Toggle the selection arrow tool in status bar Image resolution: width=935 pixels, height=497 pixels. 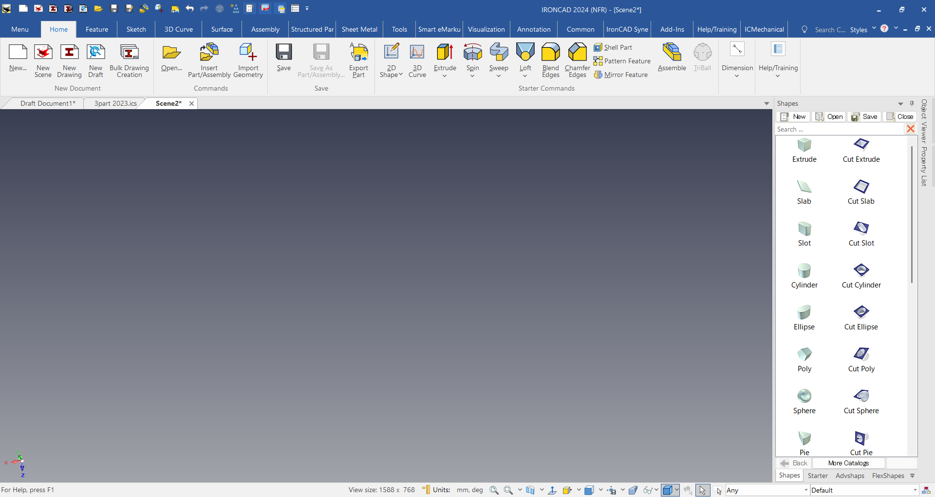(702, 490)
